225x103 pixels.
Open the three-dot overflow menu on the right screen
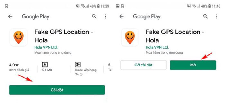[x=217, y=17]
